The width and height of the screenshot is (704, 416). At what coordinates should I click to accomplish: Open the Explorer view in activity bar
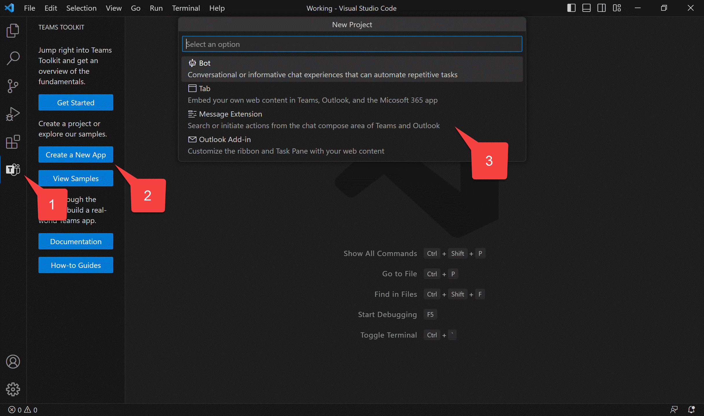point(13,30)
